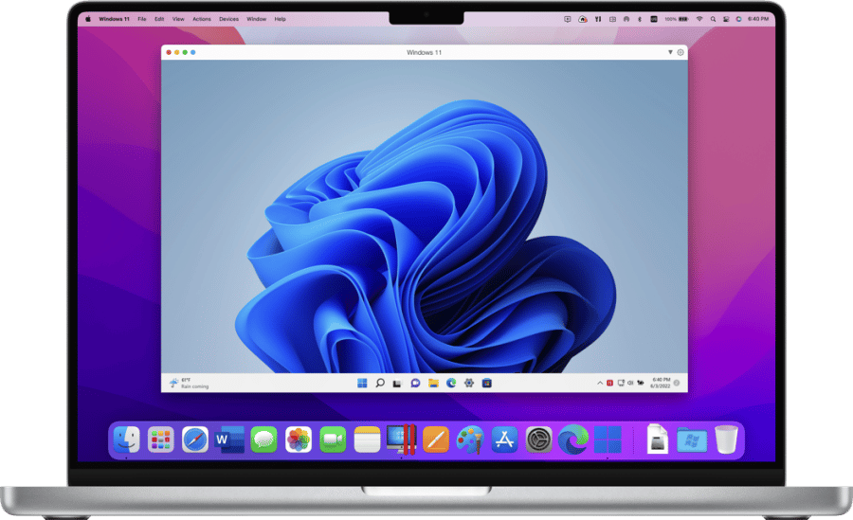This screenshot has width=853, height=520.
Task: Open Microsoft Word from the Dock
Action: click(229, 439)
